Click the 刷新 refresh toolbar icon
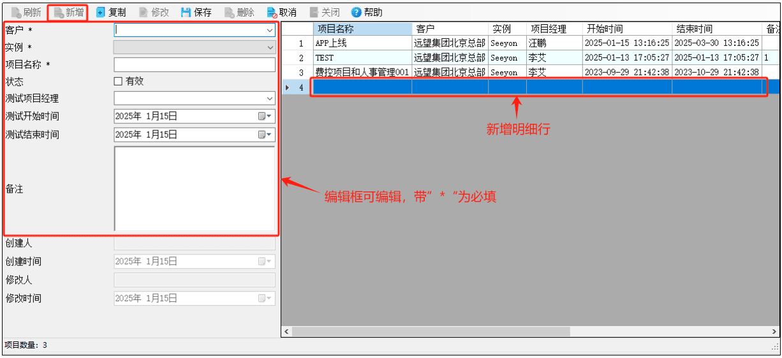 pyautogui.click(x=17, y=12)
